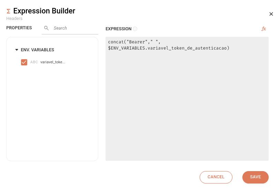Click the Expression Builder title text

(44, 11)
